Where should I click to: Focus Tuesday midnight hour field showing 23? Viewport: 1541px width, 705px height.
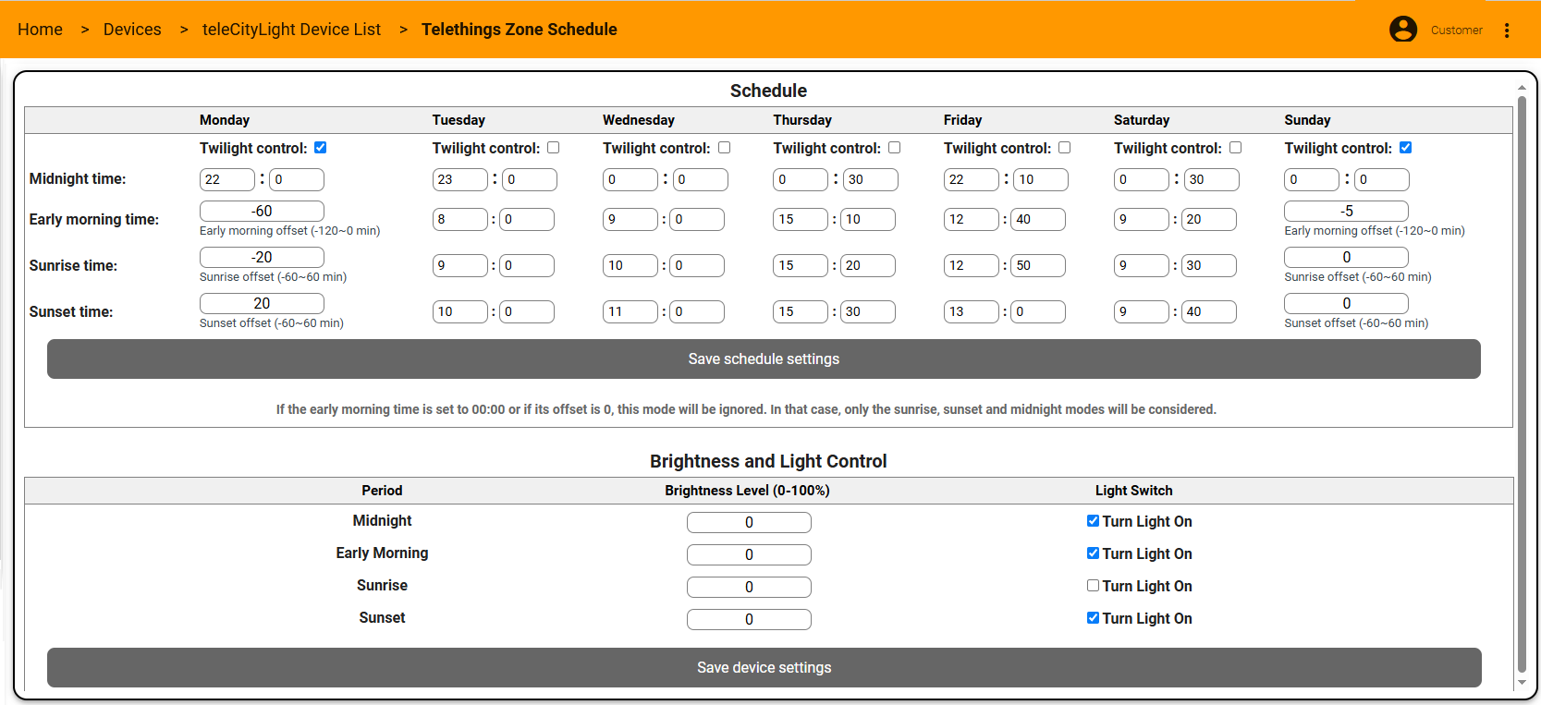pos(459,179)
